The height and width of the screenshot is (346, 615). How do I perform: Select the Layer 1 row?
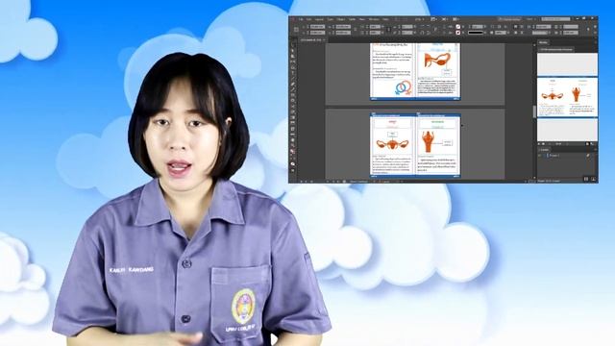567,156
